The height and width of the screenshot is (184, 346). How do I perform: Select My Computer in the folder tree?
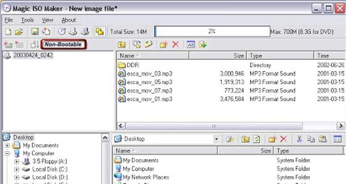(39, 153)
